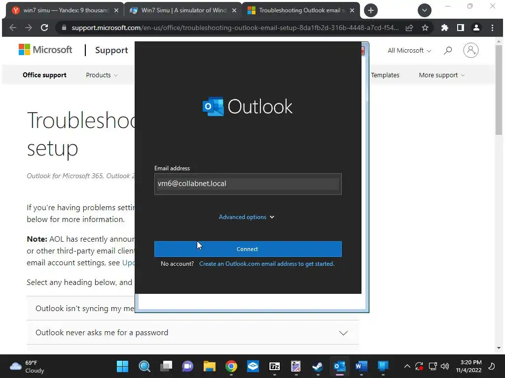Open the blue desktop app at taskbar end
Screen dimensions: 505x378
pyautogui.click(x=383, y=366)
